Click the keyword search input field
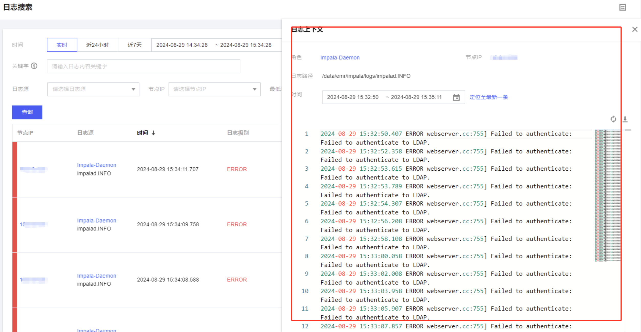 [x=143, y=67]
